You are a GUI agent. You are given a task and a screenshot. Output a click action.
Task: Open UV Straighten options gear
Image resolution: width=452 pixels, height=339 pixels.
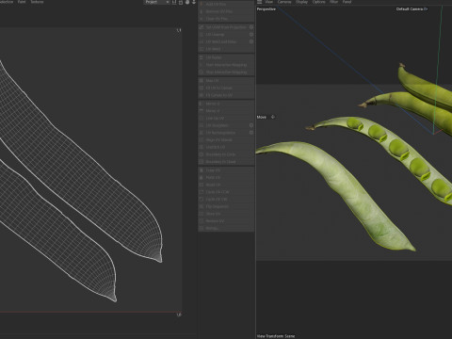pos(251,125)
